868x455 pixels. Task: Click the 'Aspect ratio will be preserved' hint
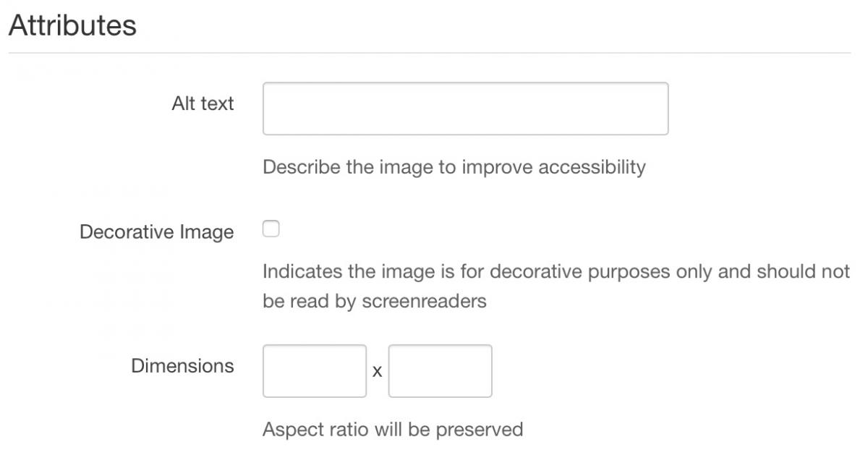(392, 429)
